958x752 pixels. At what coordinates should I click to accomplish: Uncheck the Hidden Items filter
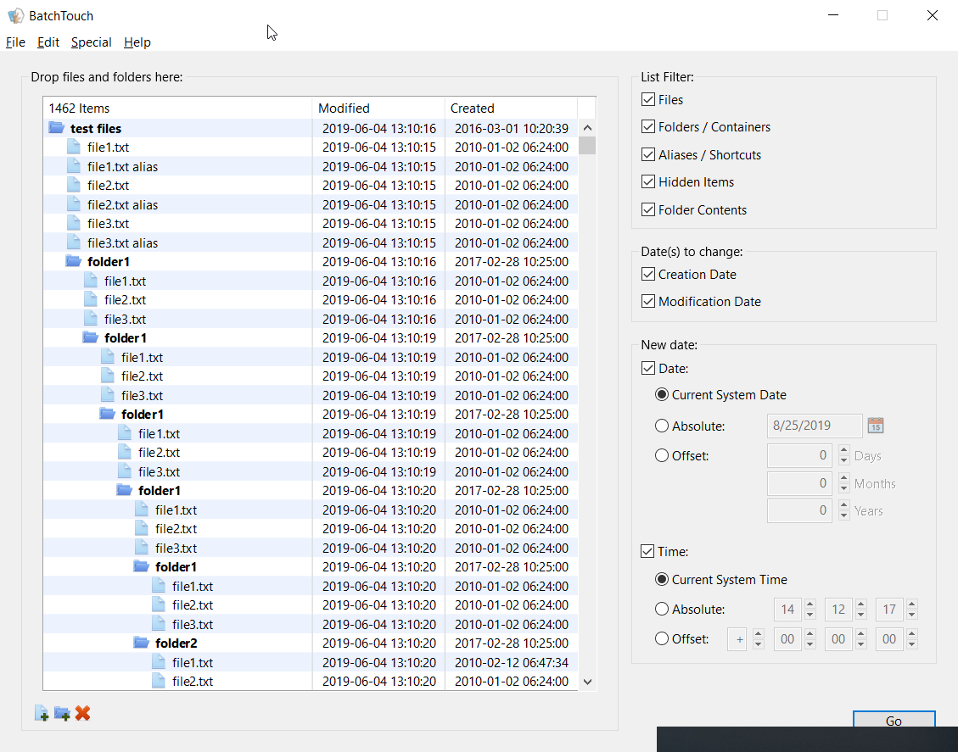[x=648, y=182]
